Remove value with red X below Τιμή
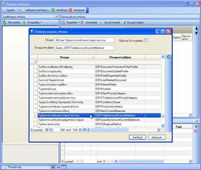The width and height of the screenshot is (201, 170). pyautogui.click(x=196, y=131)
